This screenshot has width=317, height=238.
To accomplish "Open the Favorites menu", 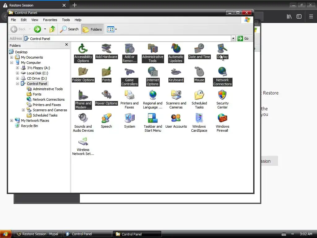I will [50, 20].
